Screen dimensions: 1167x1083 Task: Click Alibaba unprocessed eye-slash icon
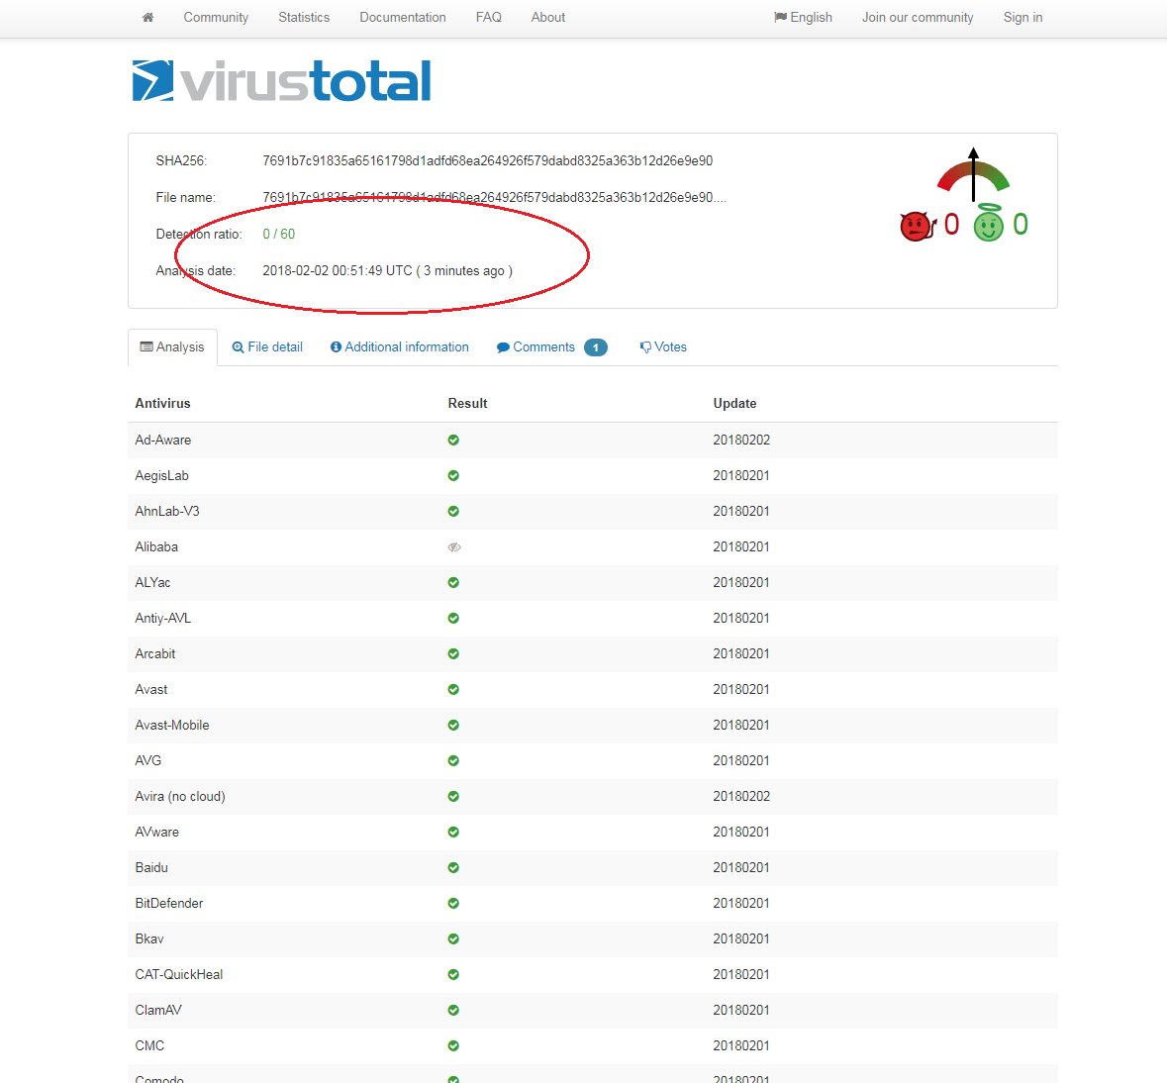coord(454,547)
